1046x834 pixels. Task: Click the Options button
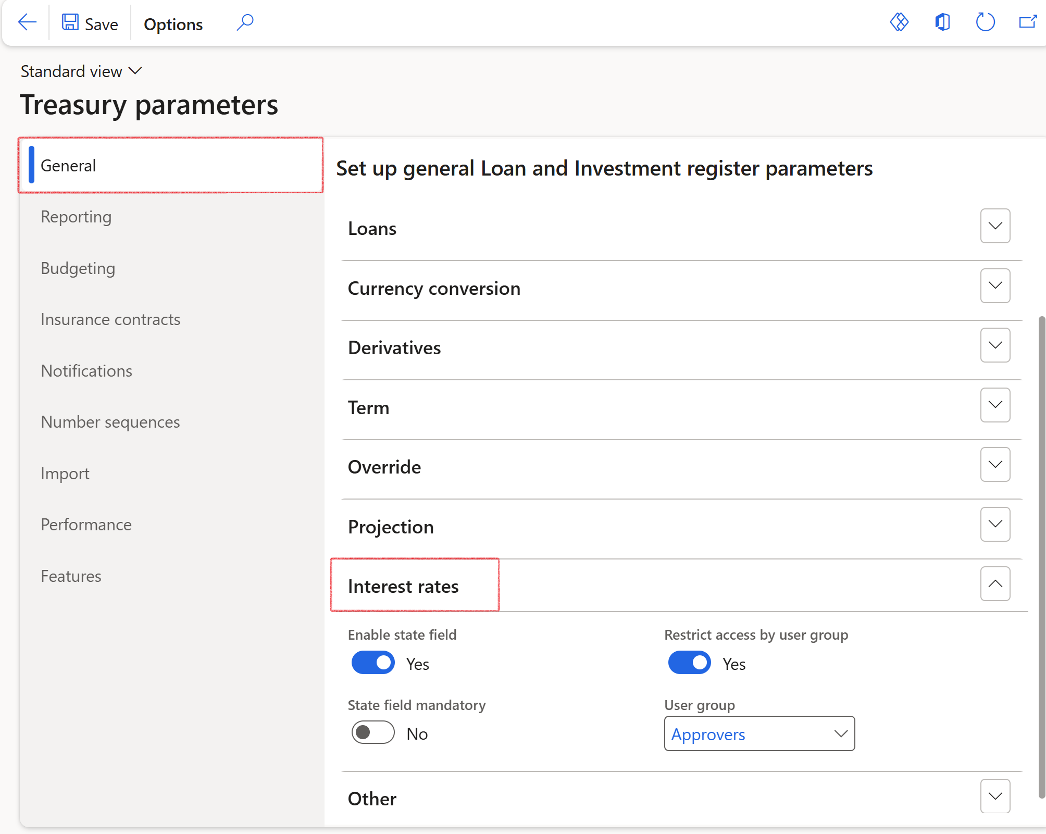point(173,24)
